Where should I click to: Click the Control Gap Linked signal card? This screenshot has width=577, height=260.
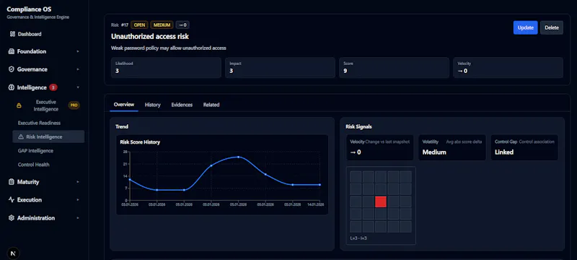pyautogui.click(x=524, y=147)
